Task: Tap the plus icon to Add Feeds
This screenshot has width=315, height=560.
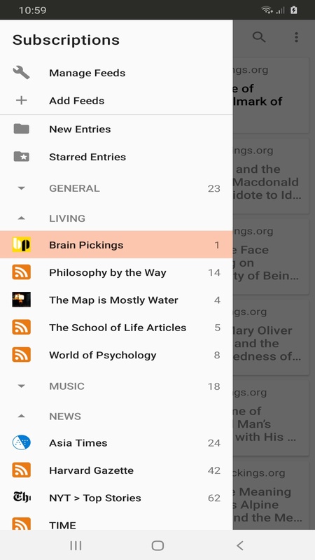Action: 22,100
